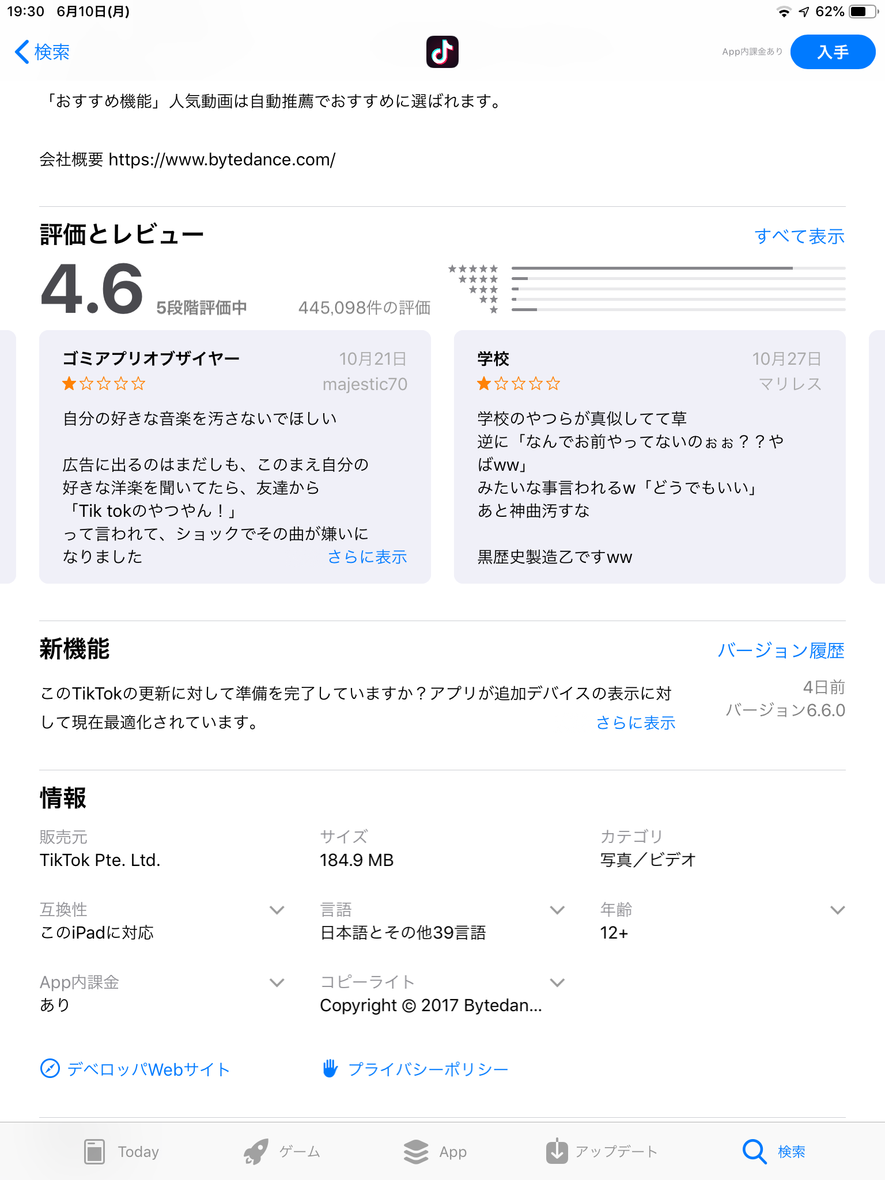Open the App layers tab

(416, 1151)
